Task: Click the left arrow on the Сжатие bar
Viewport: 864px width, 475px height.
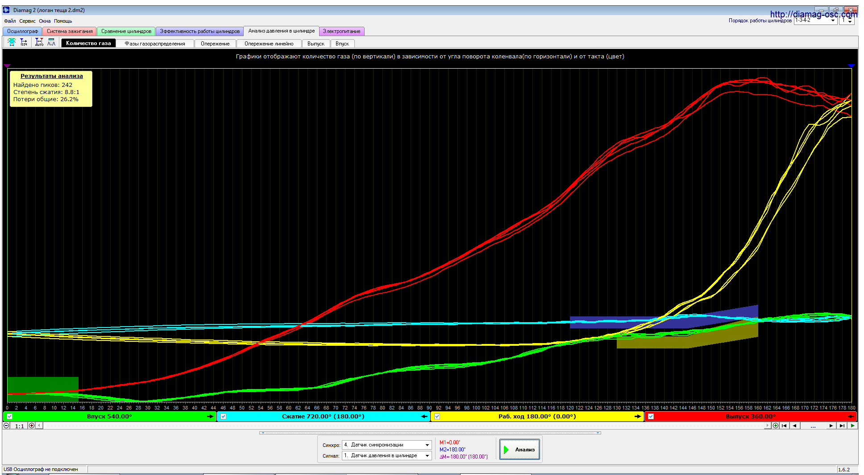Action: click(x=424, y=417)
